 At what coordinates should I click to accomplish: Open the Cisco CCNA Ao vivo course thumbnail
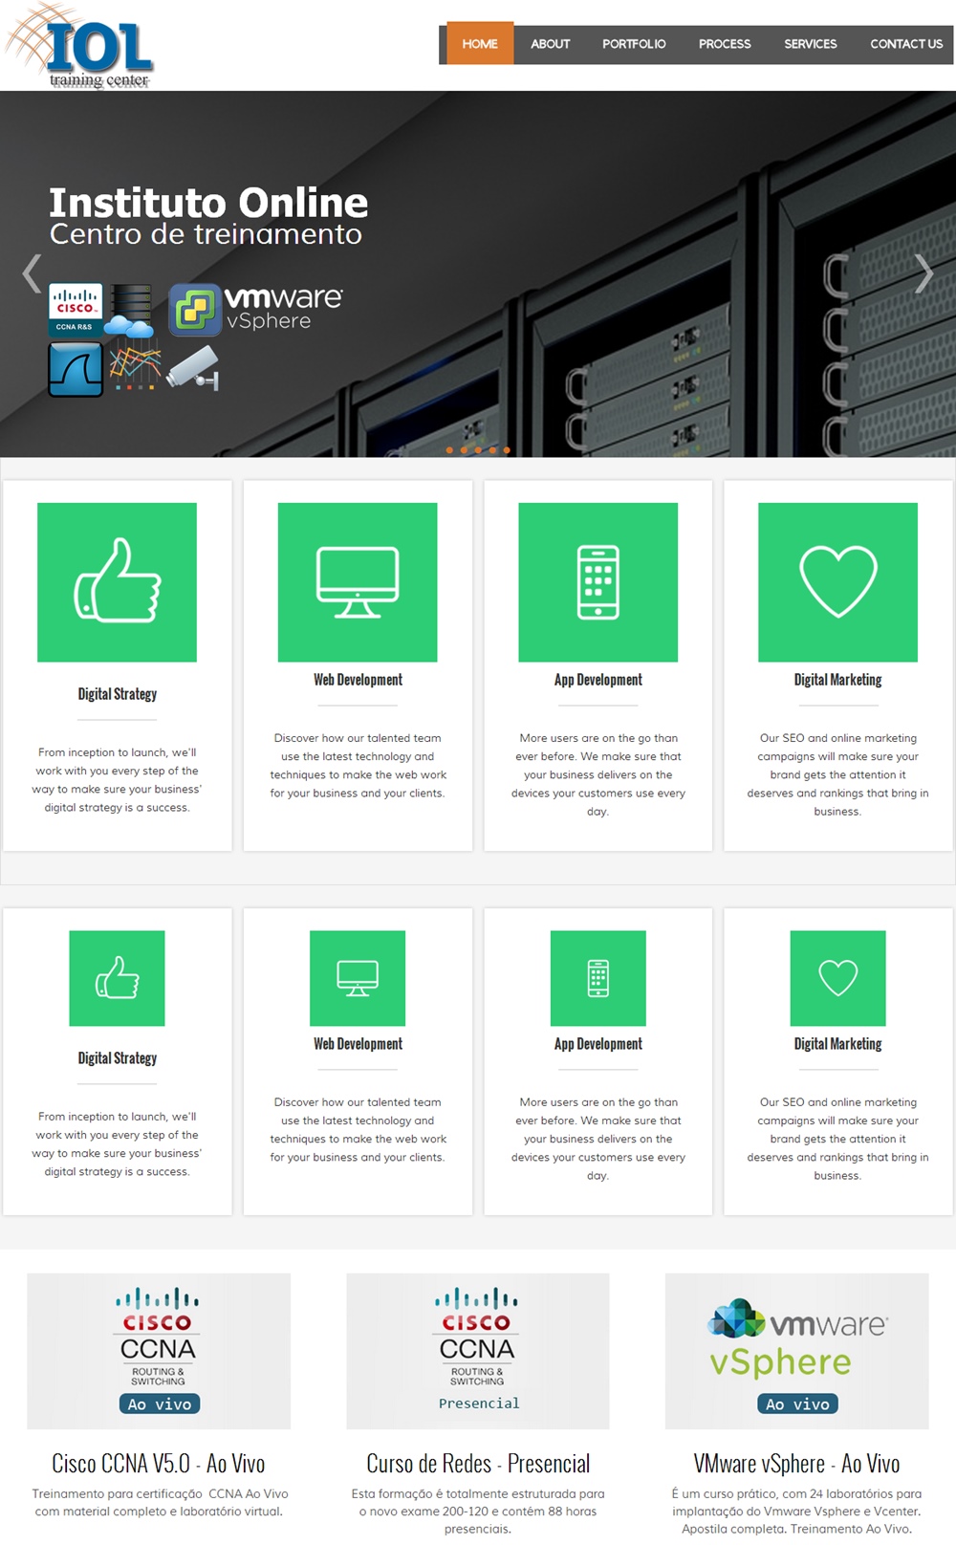pyautogui.click(x=159, y=1351)
